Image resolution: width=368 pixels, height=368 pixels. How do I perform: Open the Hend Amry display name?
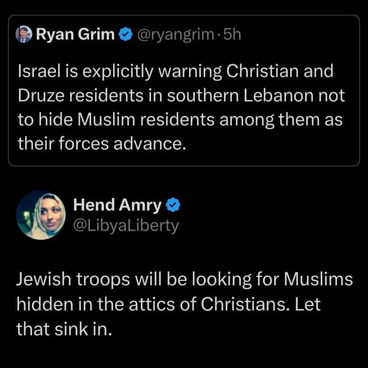click(117, 205)
